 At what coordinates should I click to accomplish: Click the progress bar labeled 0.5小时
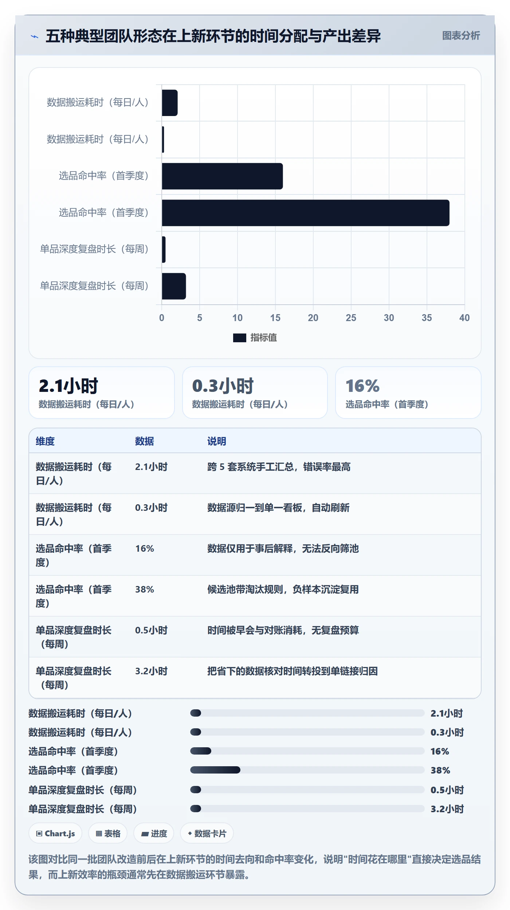point(307,790)
